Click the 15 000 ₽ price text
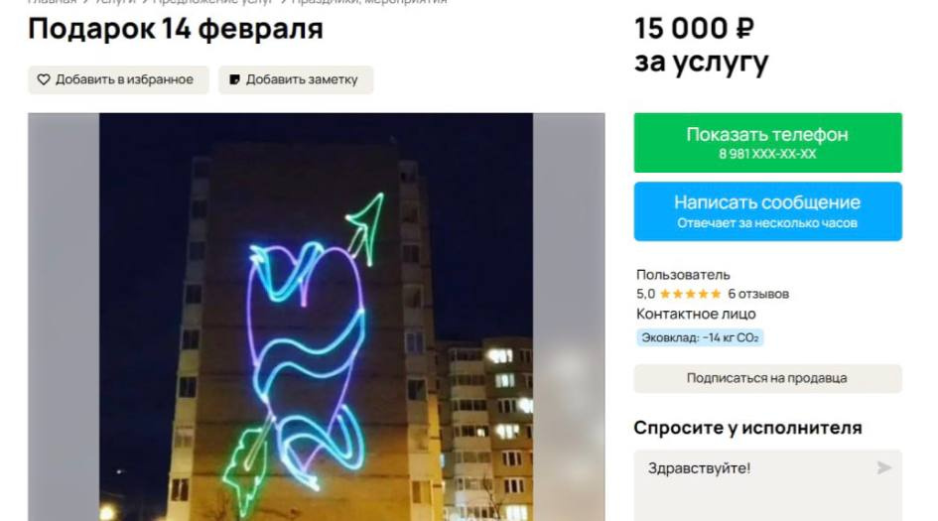This screenshot has height=521, width=938. 694,28
